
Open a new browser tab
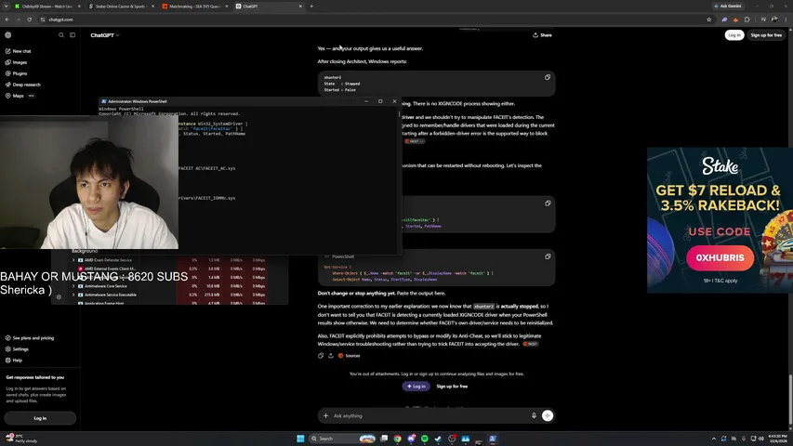click(x=311, y=7)
